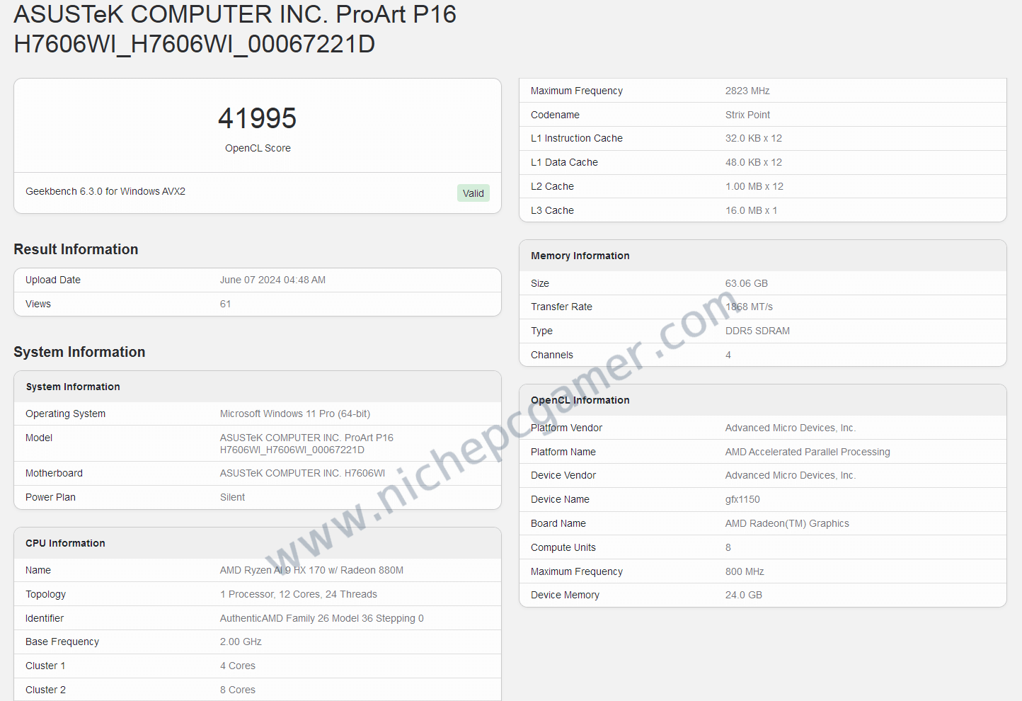Select the 'Strix Point' codename
The image size is (1022, 701).
747,115
